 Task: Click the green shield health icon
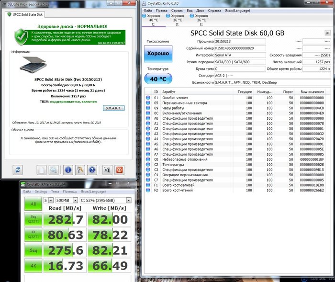click(x=21, y=37)
